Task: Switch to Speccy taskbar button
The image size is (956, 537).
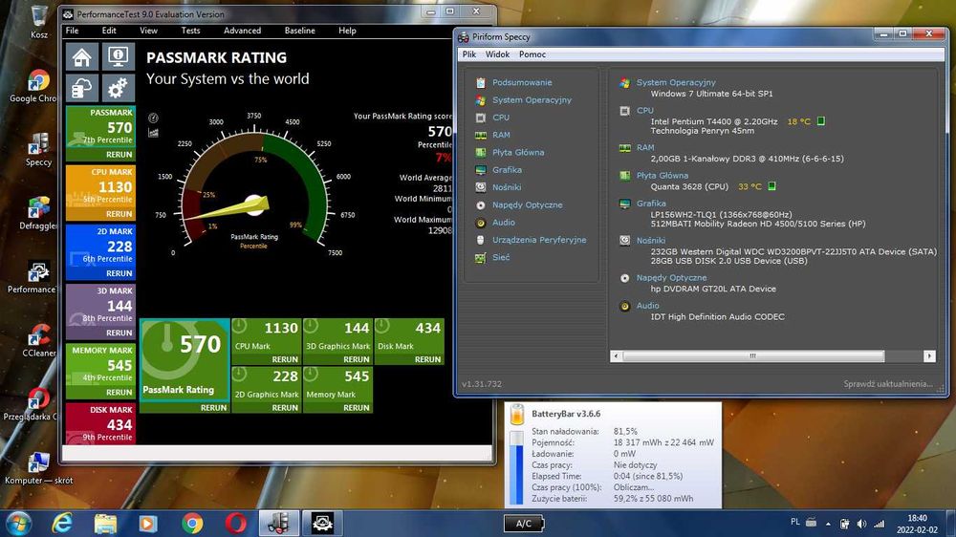Action: coord(278,524)
